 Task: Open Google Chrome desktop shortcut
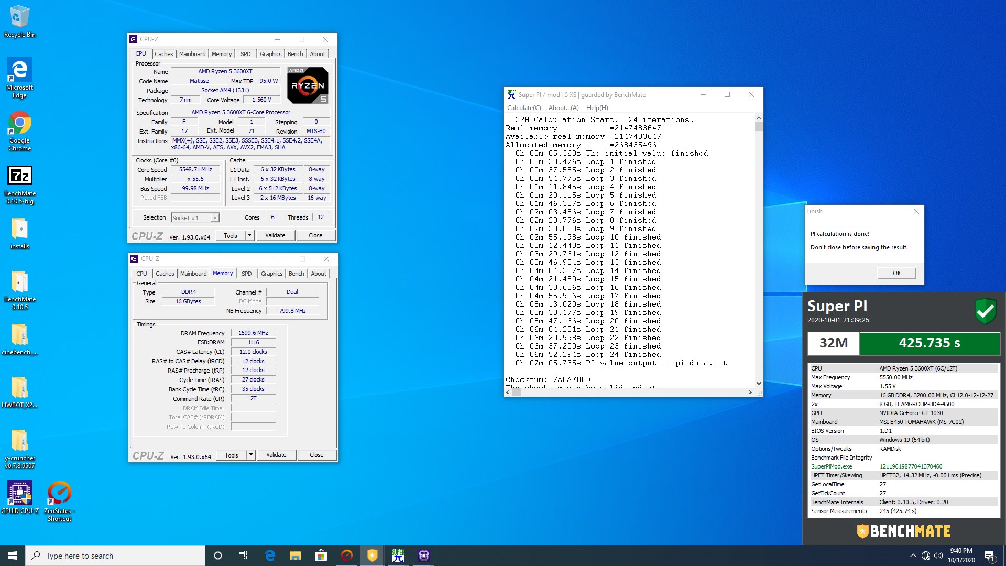point(19,130)
